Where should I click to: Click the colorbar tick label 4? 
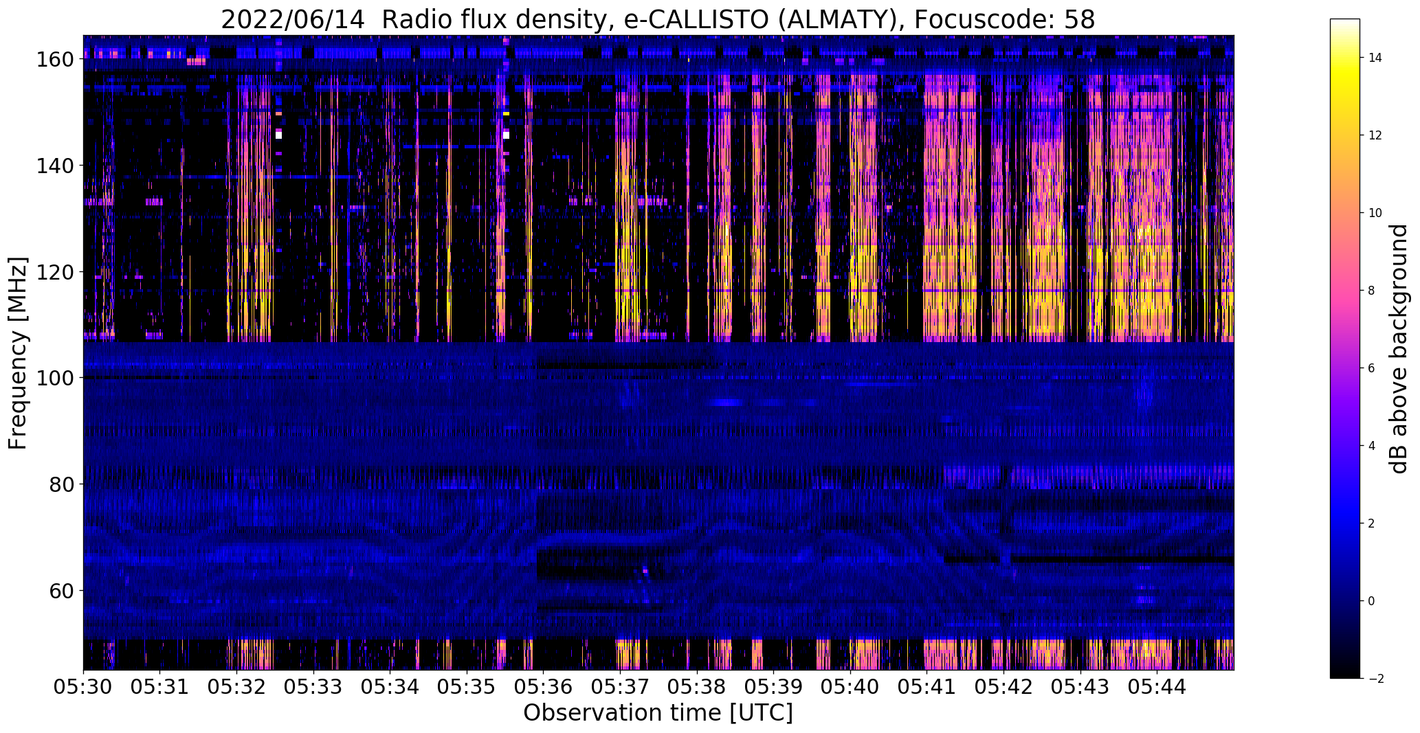coord(1372,446)
